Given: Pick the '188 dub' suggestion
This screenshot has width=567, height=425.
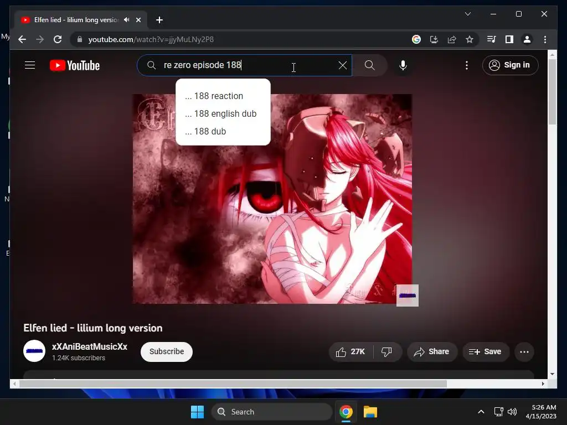Looking at the screenshot, I should (223, 131).
